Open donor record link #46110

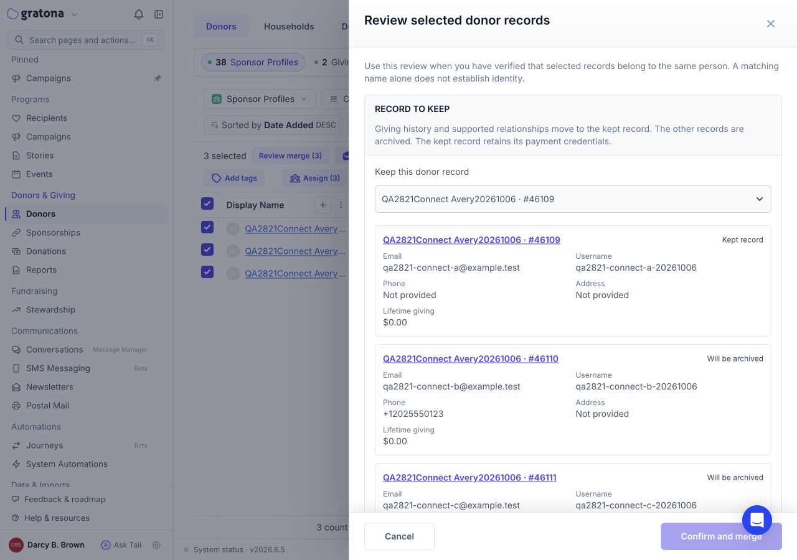click(471, 358)
